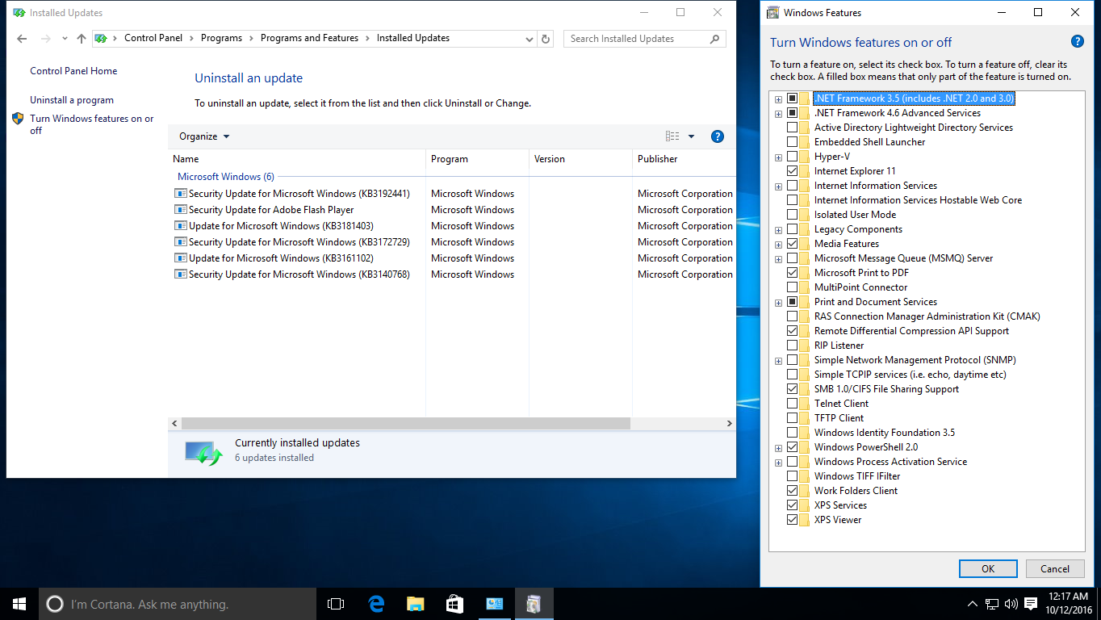Switch to Control Panel taskbar item
Image resolution: width=1101 pixels, height=620 pixels.
click(494, 604)
